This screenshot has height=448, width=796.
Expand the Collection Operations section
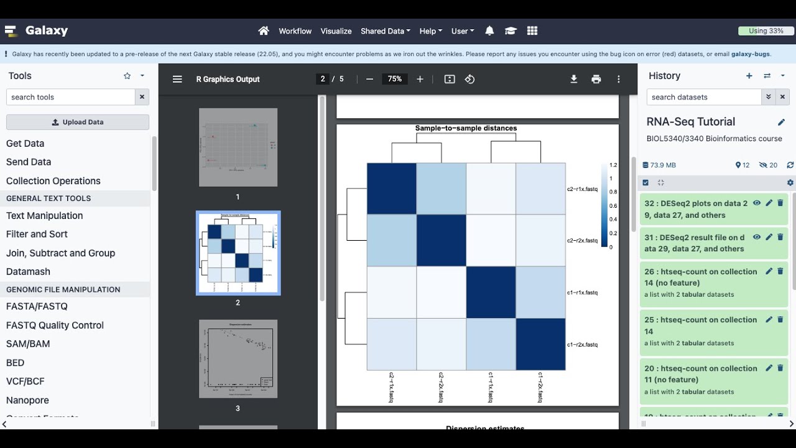[x=53, y=180]
